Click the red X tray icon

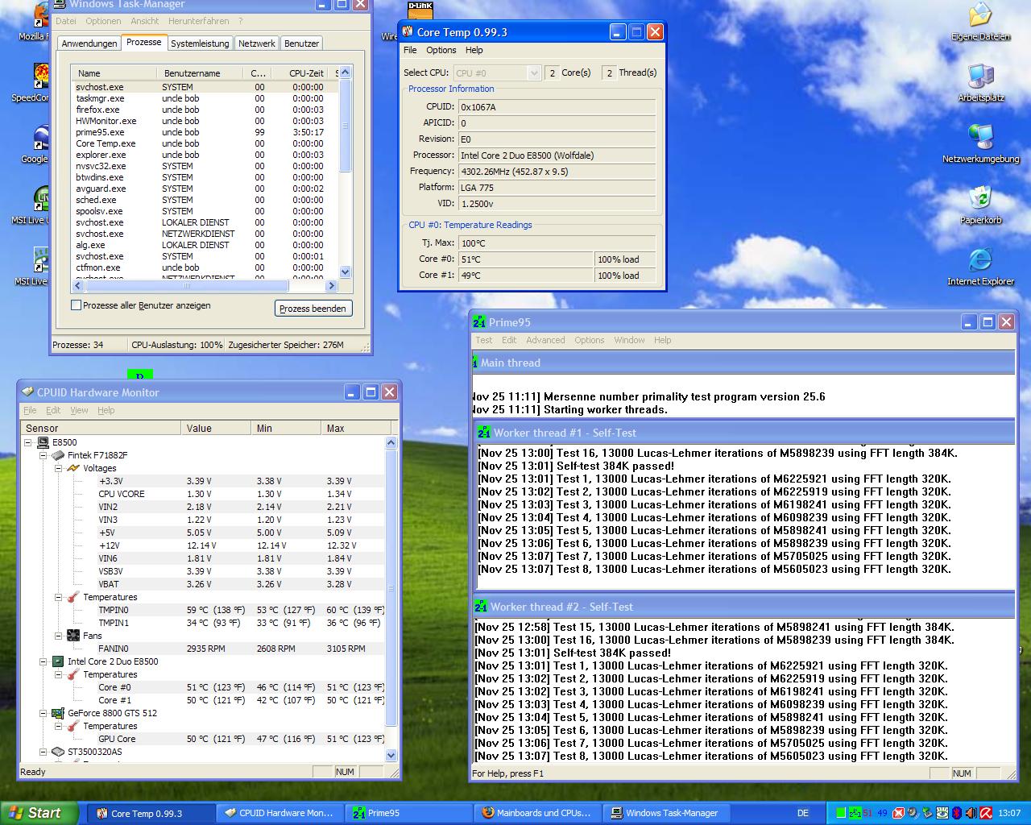coord(899,813)
